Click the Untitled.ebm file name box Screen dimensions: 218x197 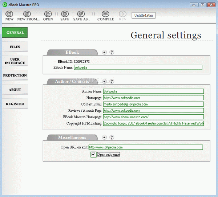coord(144,15)
